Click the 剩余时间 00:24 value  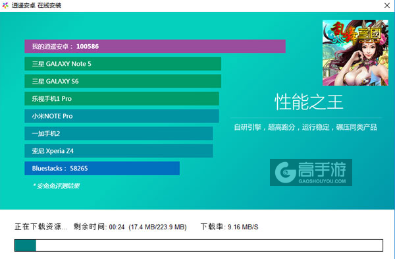[99, 227]
